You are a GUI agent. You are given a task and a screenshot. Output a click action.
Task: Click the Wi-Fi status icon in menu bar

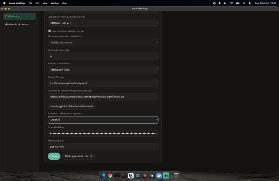point(231,3)
